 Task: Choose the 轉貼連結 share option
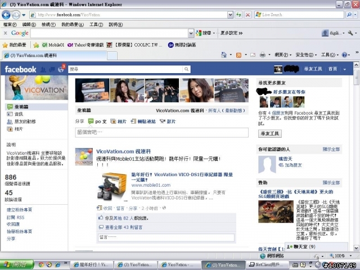point(143,121)
